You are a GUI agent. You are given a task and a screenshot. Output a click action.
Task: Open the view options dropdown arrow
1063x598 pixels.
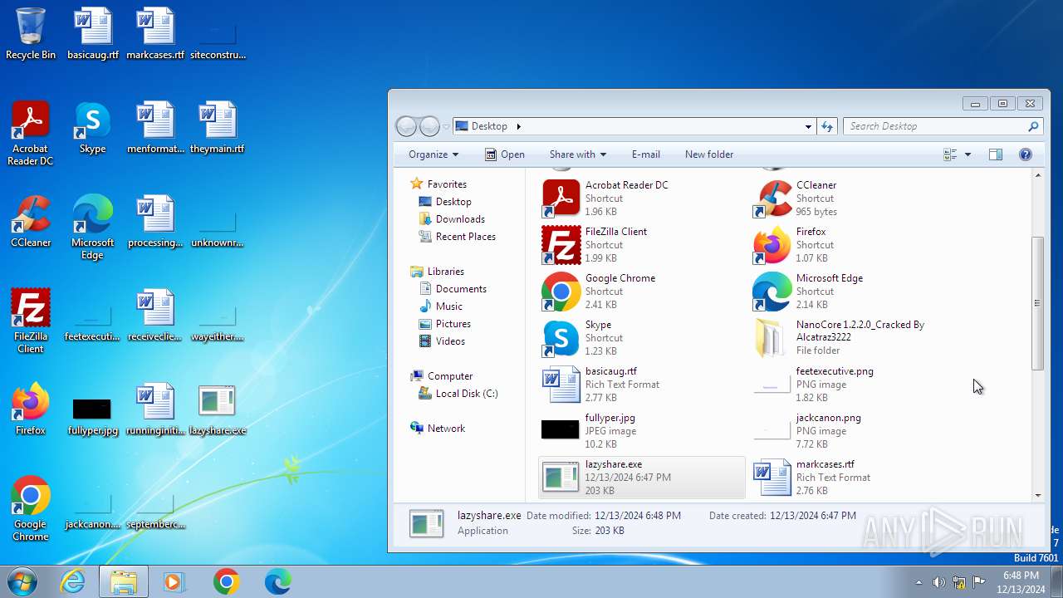(x=967, y=154)
